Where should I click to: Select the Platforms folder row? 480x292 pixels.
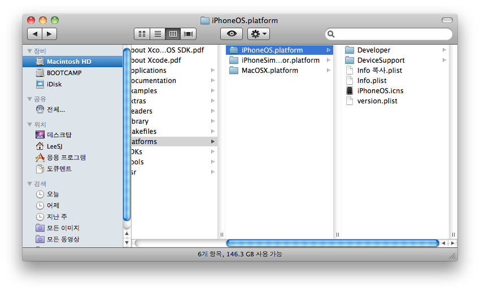(174, 141)
